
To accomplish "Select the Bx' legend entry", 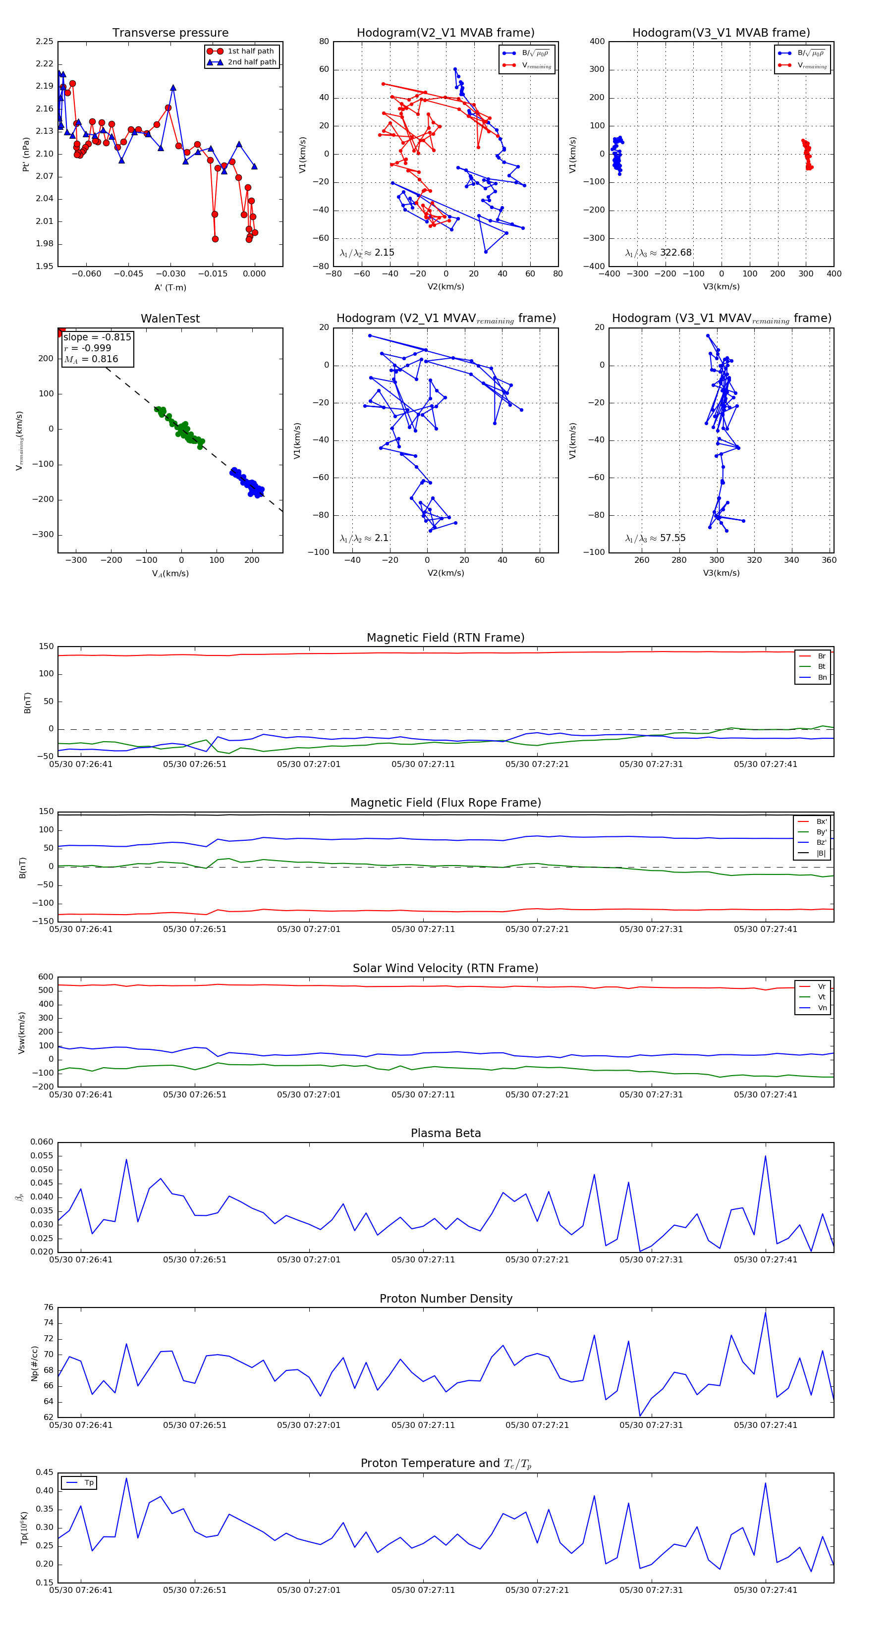I will 812,821.
